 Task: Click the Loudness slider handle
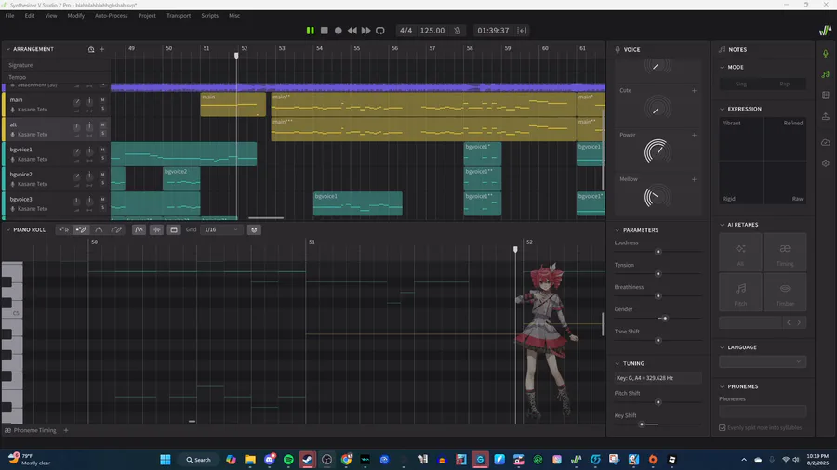click(x=658, y=252)
